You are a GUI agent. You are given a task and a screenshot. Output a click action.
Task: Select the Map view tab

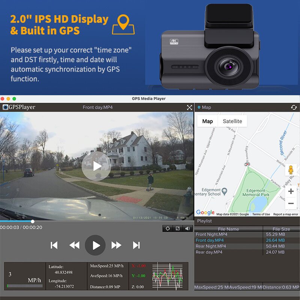pos(208,121)
